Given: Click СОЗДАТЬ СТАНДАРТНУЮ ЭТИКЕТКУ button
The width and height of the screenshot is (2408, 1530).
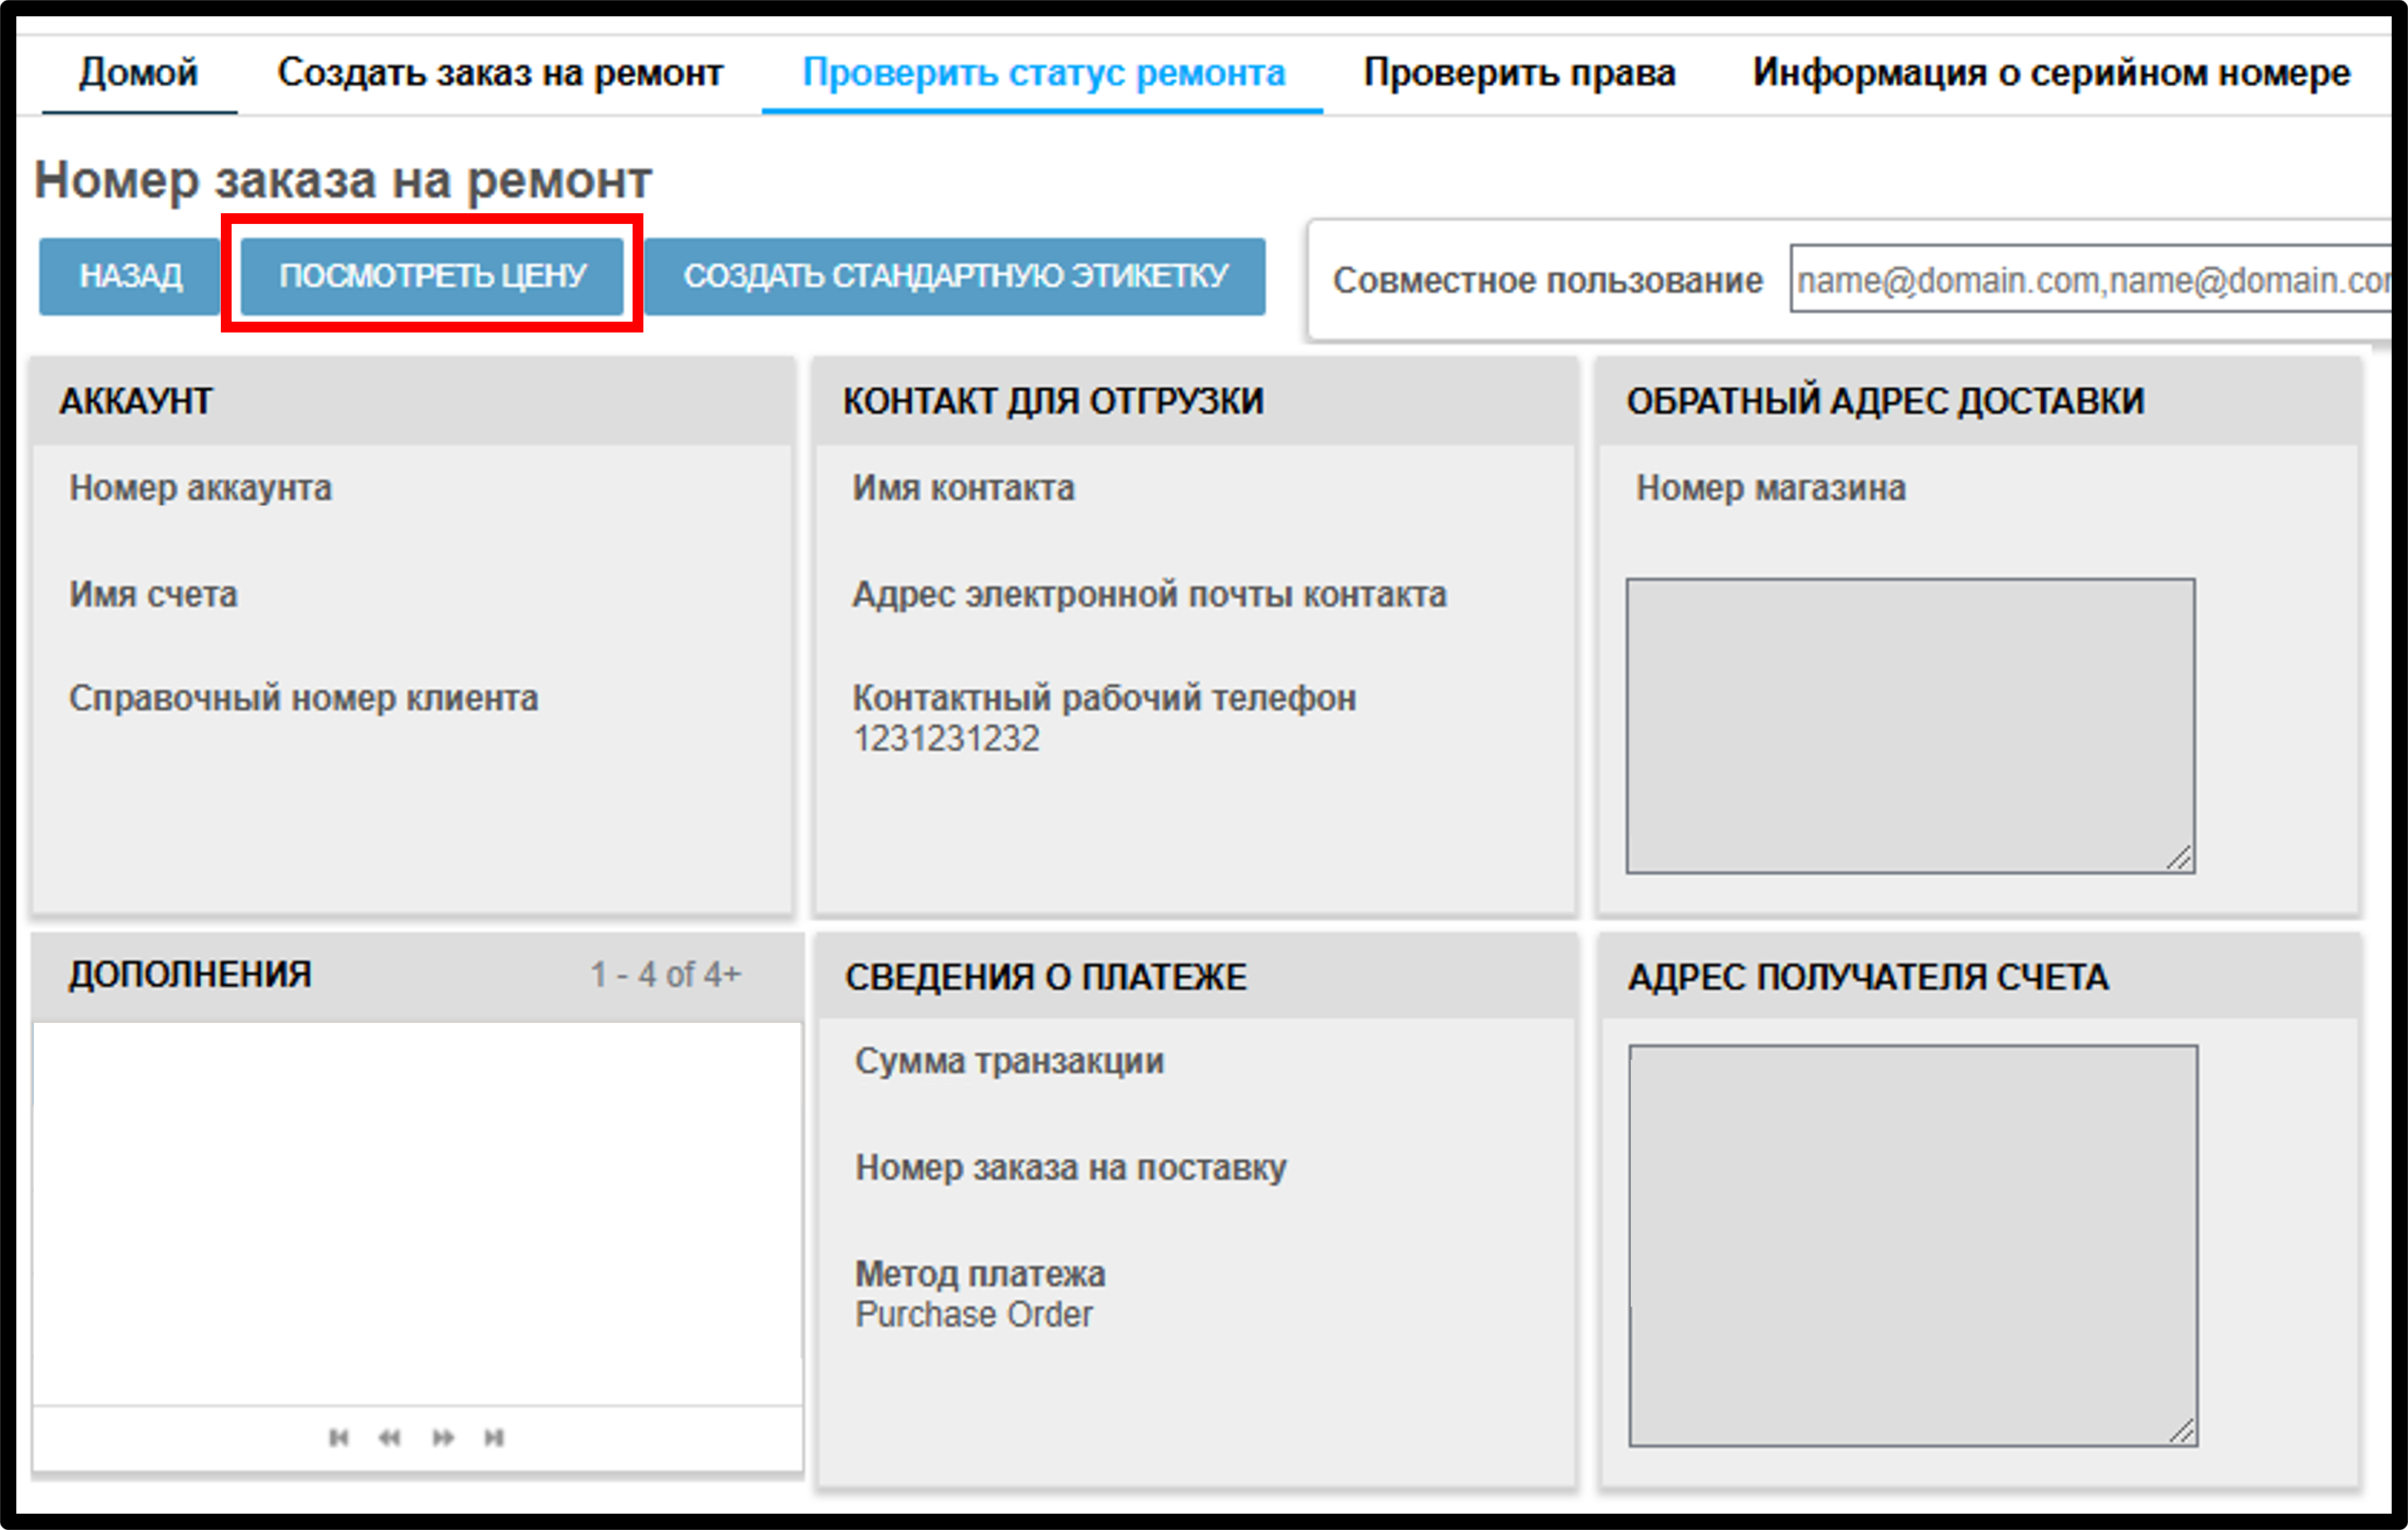Looking at the screenshot, I should tap(955, 276).
